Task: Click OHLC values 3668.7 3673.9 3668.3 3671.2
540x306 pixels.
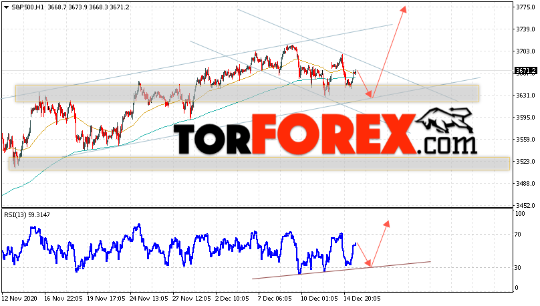Action: [88, 7]
